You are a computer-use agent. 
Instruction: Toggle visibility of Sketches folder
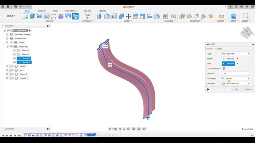point(12,46)
